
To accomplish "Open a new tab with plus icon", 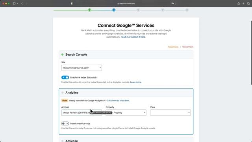I will pos(243,4).
